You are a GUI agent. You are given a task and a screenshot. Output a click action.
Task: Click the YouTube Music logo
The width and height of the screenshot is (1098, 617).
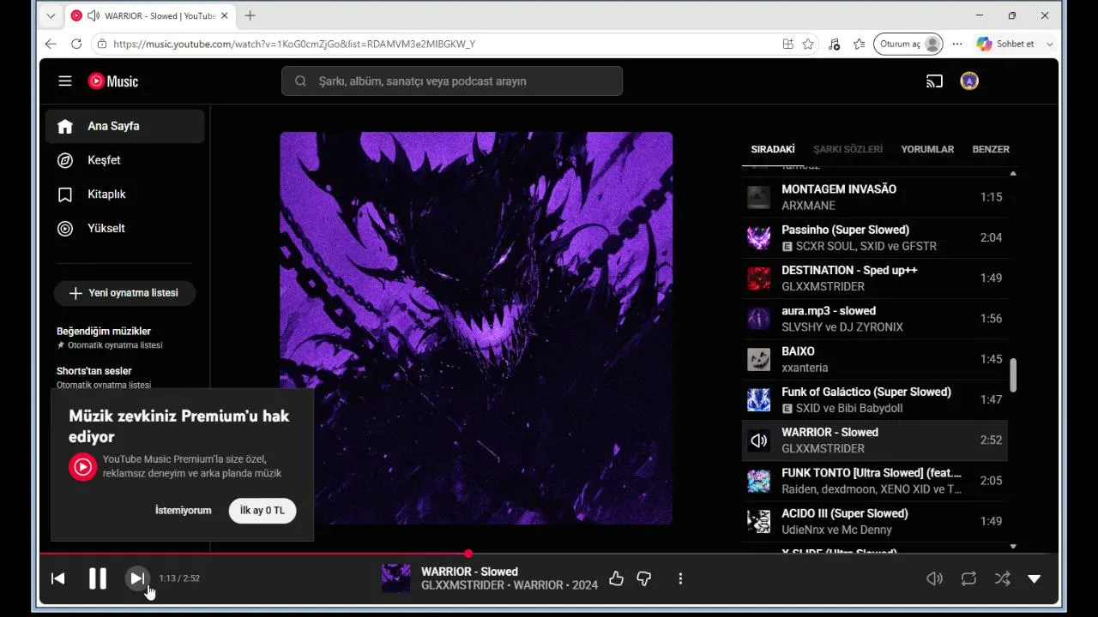pos(113,81)
